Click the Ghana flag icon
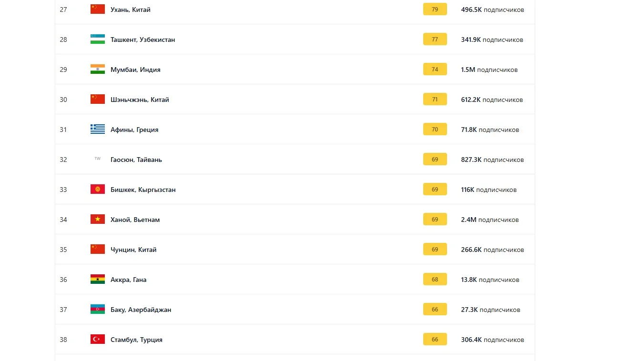The width and height of the screenshot is (631, 361). 98,280
